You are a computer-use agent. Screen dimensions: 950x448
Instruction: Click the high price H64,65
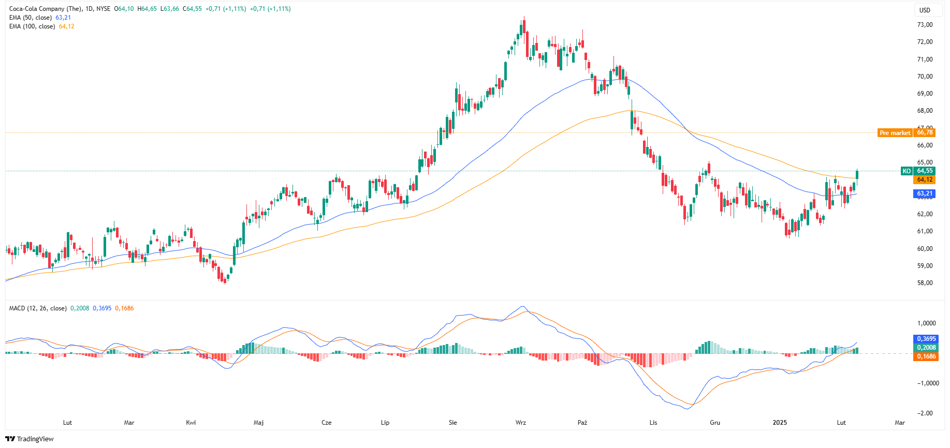147,9
